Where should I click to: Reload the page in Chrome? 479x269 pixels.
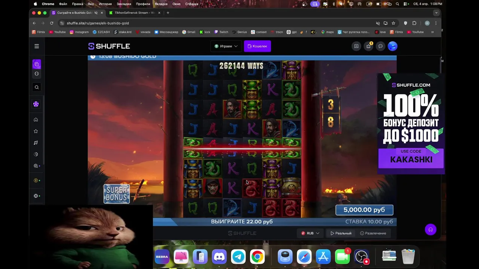point(52,23)
